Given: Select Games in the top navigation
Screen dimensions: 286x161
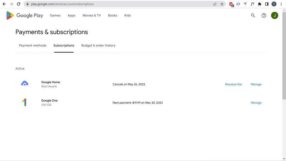Looking at the screenshot, I should click(x=55, y=15).
